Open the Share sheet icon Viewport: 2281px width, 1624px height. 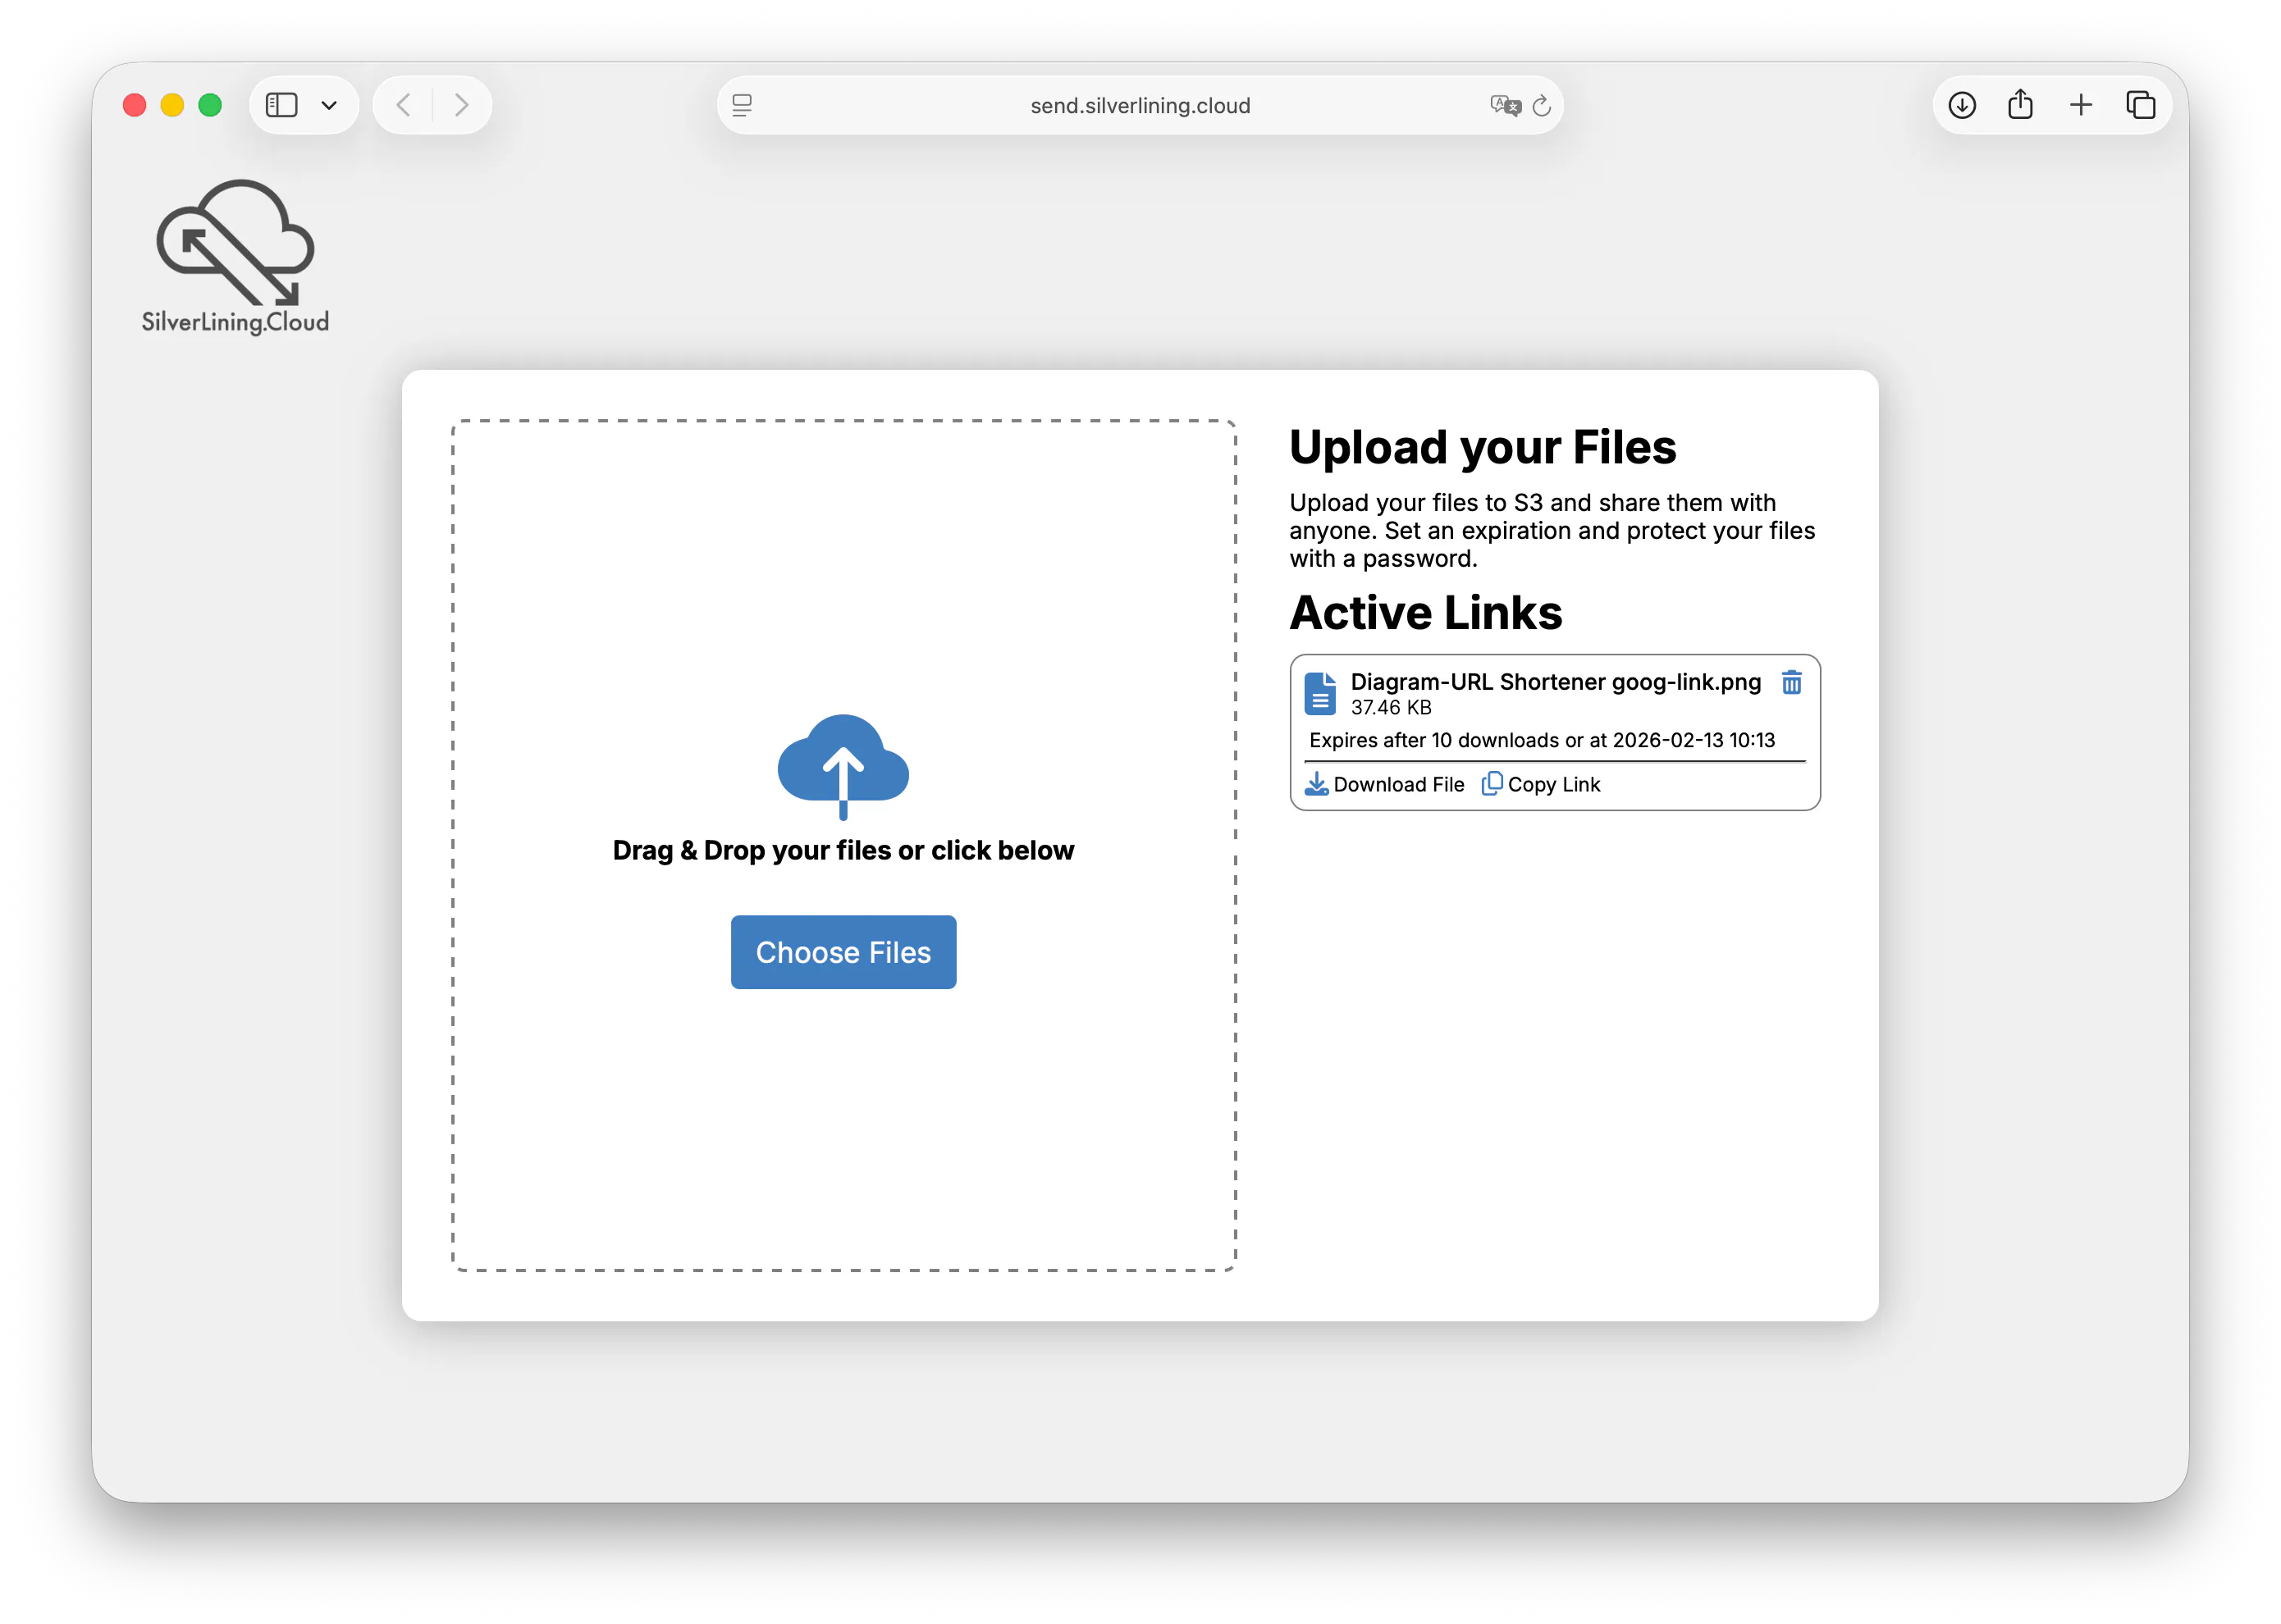[2020, 105]
